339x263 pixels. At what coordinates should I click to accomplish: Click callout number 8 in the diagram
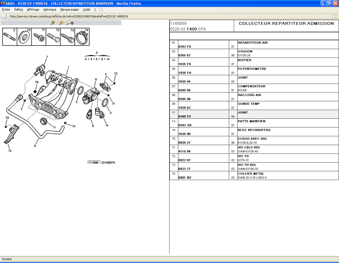35,146
